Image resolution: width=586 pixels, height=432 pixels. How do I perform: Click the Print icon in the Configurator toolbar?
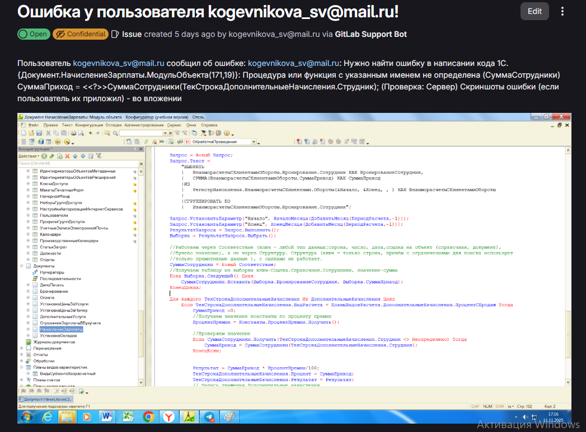[x=73, y=133]
